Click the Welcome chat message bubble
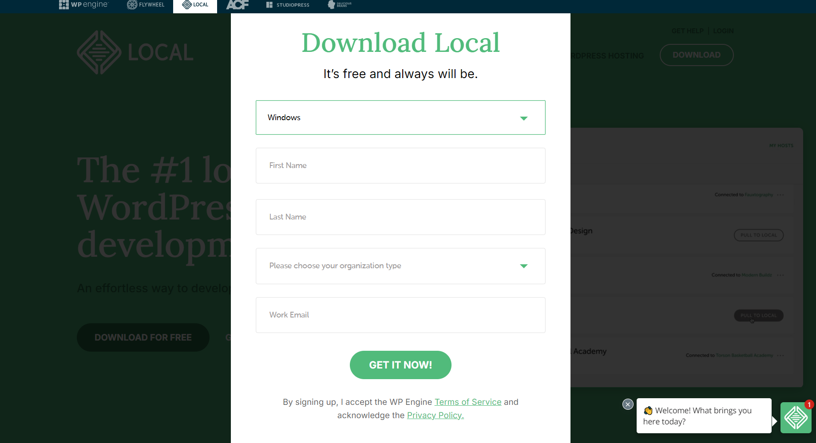 point(704,416)
